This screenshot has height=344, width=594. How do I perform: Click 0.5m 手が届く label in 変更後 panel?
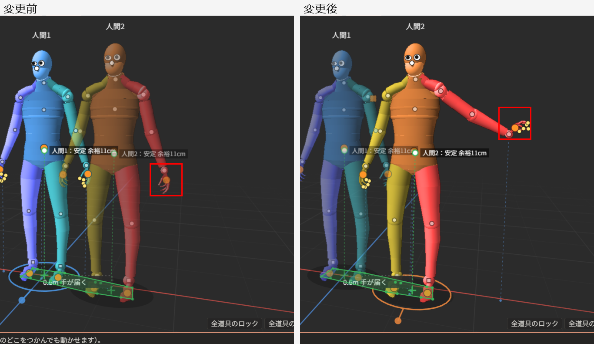point(365,282)
